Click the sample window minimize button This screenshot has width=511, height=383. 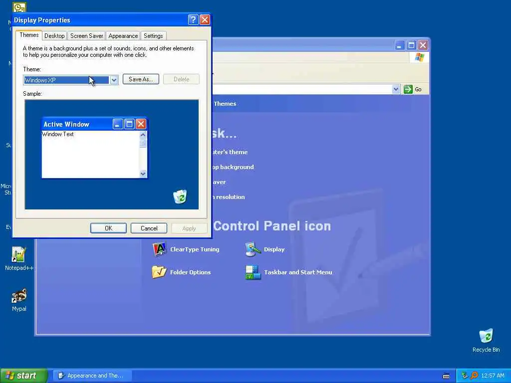(118, 124)
